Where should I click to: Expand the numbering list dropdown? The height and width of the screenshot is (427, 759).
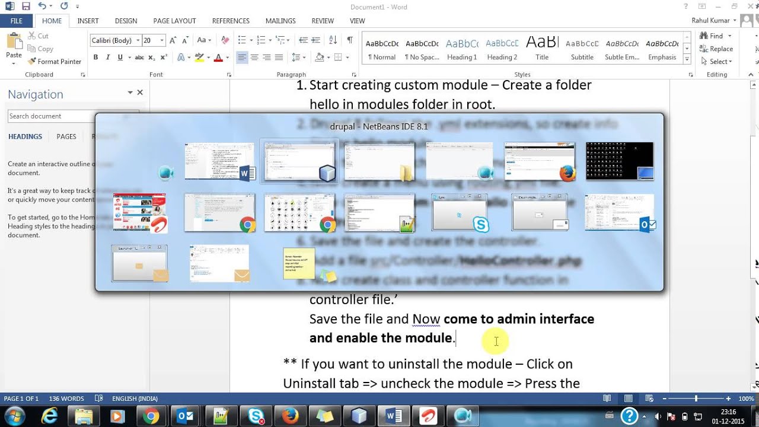(x=270, y=40)
